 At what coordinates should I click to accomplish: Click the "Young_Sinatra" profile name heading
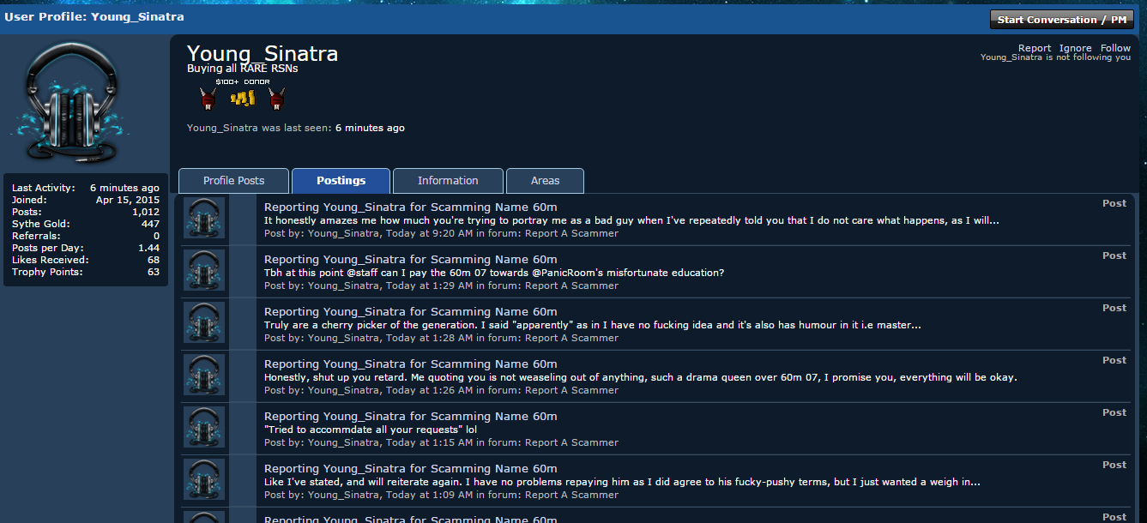tap(263, 54)
